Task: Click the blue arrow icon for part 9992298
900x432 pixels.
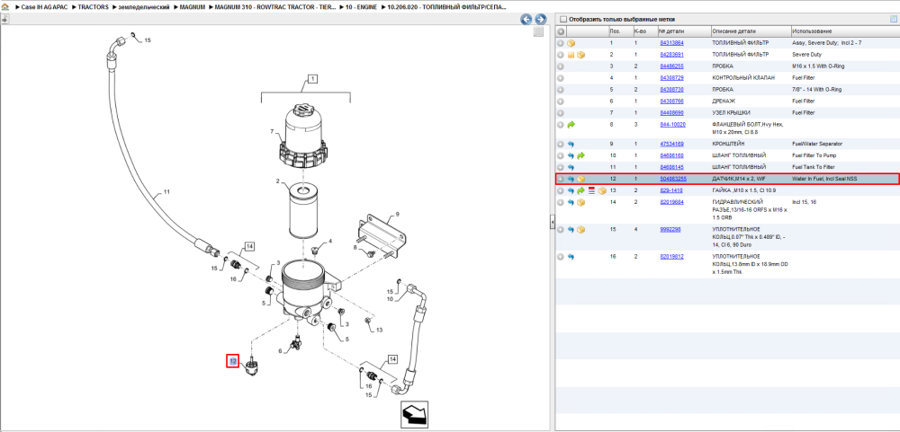Action: (571, 230)
